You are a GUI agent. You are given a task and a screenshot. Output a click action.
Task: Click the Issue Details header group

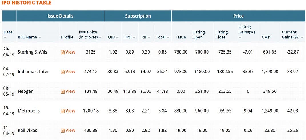point(60,16)
